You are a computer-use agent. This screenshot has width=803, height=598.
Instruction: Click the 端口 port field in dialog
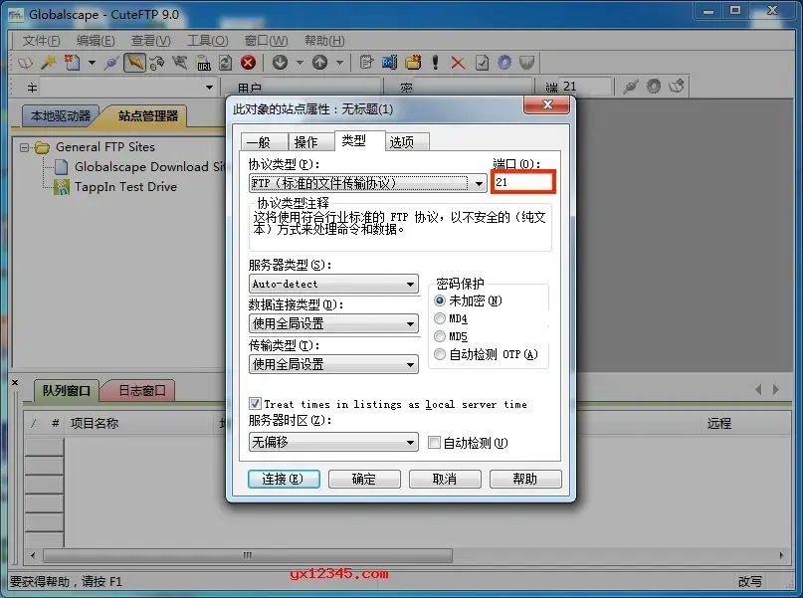(x=522, y=182)
